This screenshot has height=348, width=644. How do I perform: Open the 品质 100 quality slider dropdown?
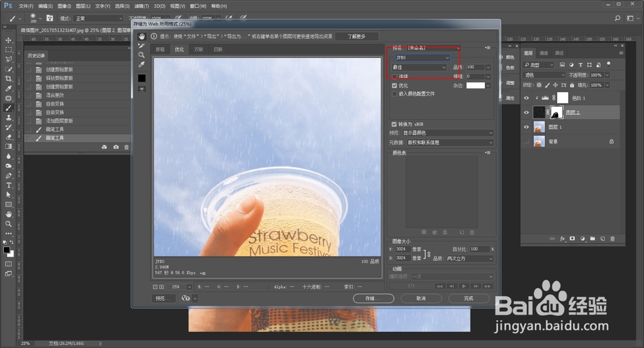[x=488, y=68]
